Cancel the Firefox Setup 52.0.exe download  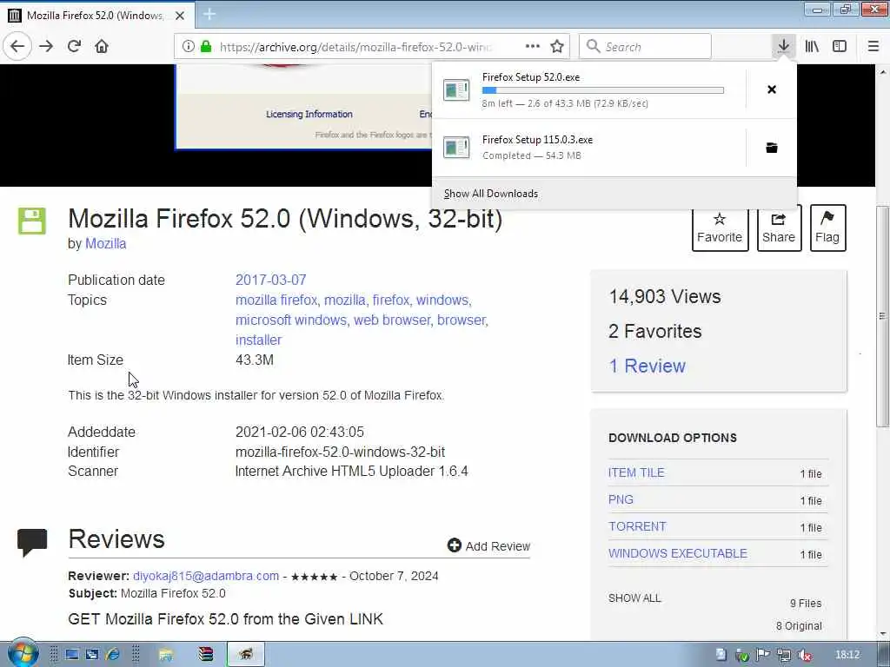(772, 89)
